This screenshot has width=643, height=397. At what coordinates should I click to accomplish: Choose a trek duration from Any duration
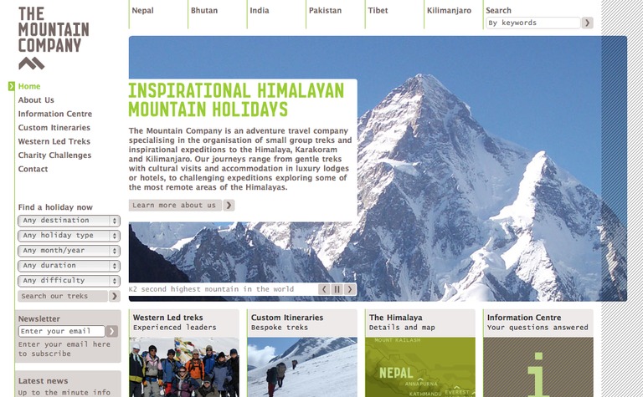(69, 266)
